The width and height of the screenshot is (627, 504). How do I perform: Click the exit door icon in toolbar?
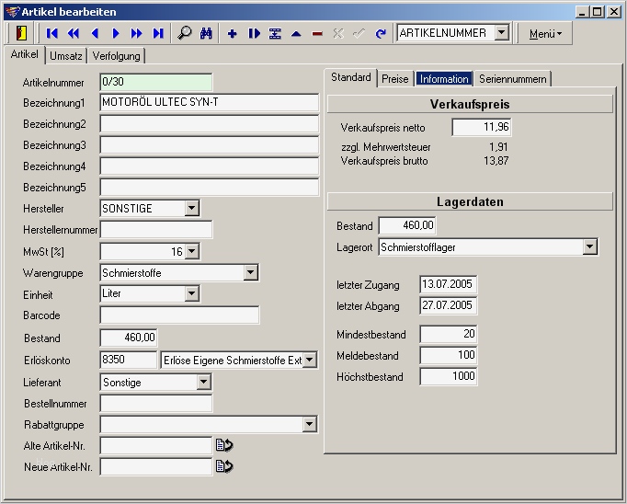coord(20,33)
